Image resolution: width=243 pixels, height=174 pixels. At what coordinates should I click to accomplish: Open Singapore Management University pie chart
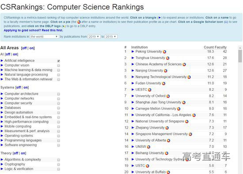tap(190, 134)
